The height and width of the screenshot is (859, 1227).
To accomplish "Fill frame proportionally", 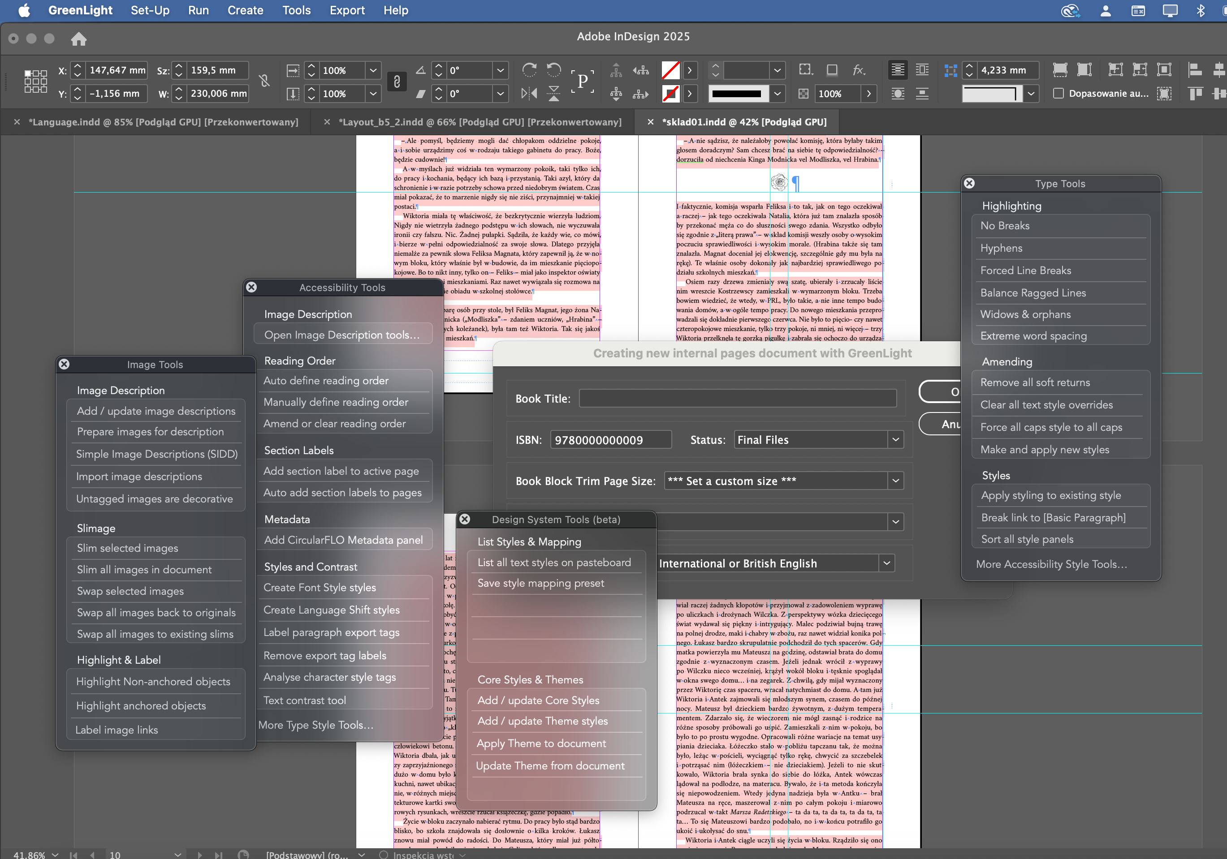I will pyautogui.click(x=1060, y=70).
